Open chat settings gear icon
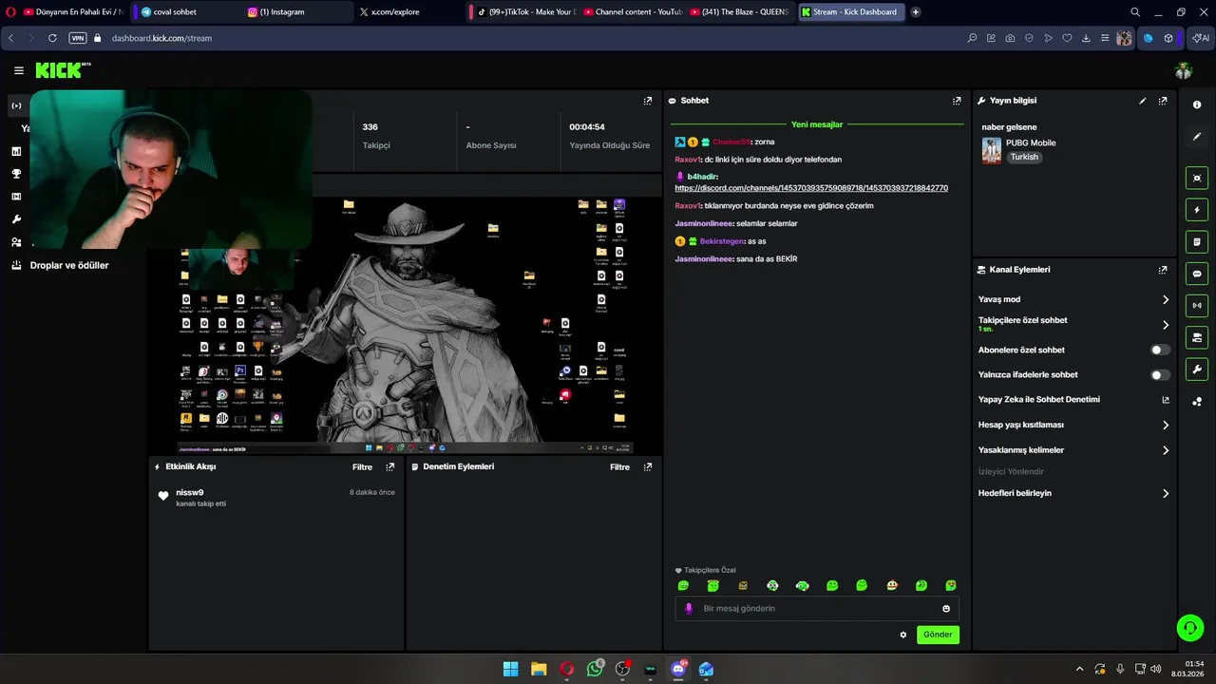The image size is (1216, 684). (x=903, y=635)
